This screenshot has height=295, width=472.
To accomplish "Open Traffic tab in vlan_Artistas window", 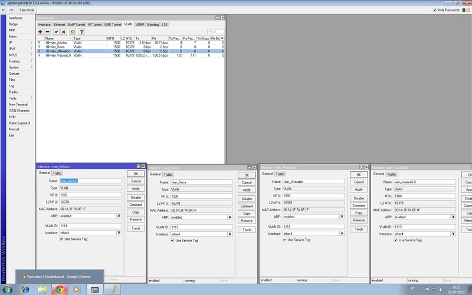I will click(57, 173).
